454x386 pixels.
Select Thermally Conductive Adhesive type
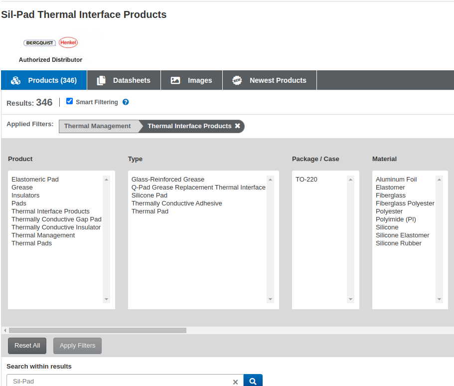coord(176,203)
